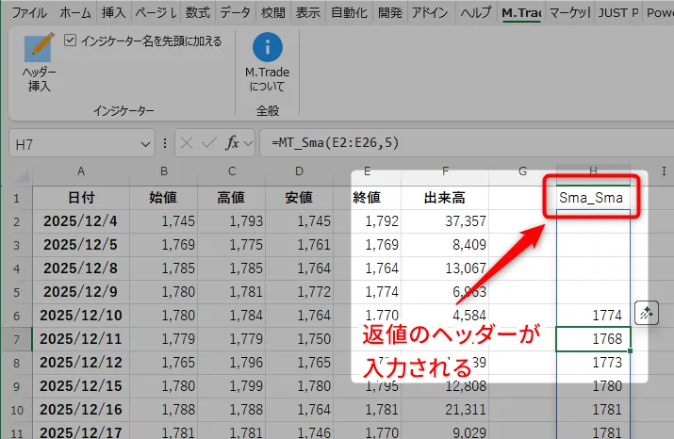Open the アドイン tab
This screenshot has height=439, width=674.
click(430, 13)
